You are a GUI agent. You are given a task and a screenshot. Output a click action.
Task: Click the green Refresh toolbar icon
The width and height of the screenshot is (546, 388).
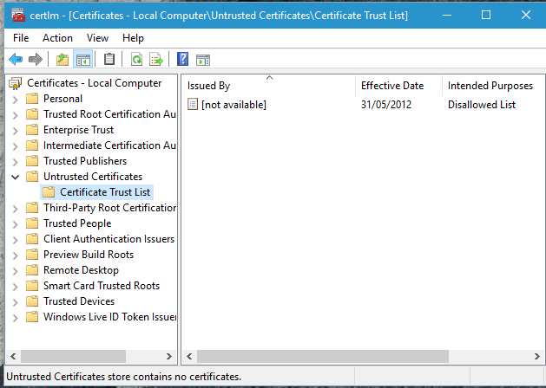136,60
